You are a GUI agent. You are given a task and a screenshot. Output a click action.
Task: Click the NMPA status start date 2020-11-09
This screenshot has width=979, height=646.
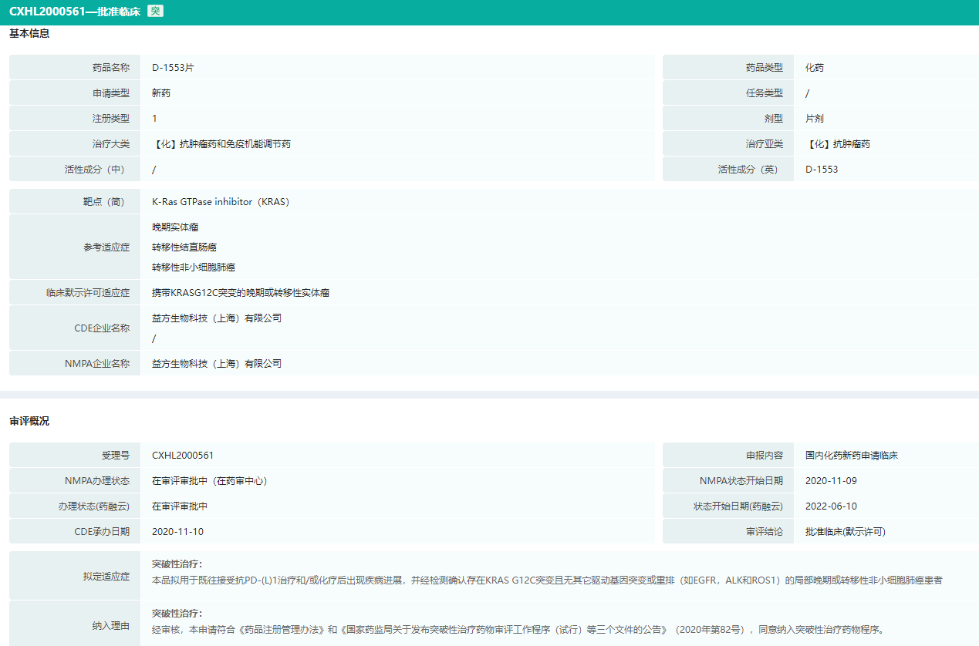(831, 481)
